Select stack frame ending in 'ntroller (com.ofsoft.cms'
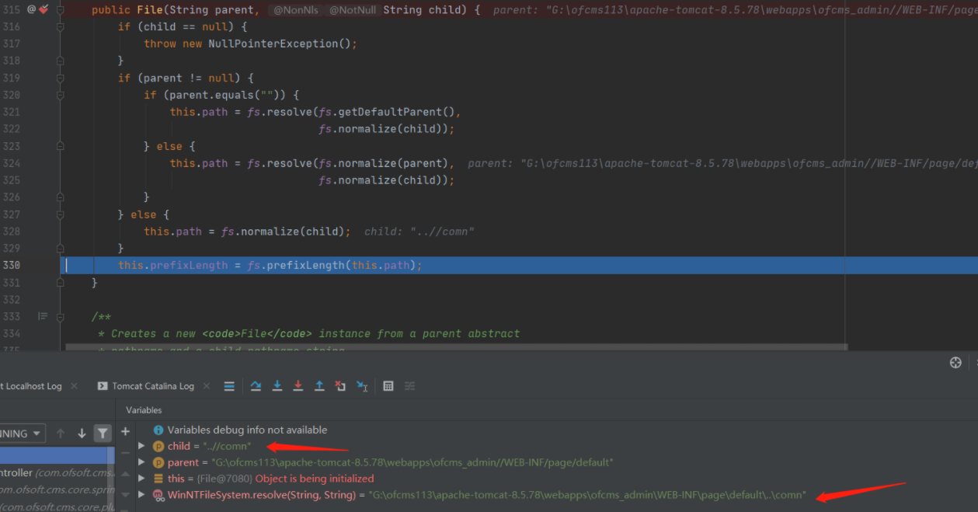The width and height of the screenshot is (978, 512). pos(57,472)
